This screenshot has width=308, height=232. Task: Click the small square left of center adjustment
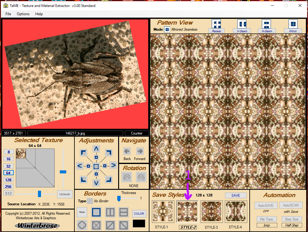coord(88,166)
